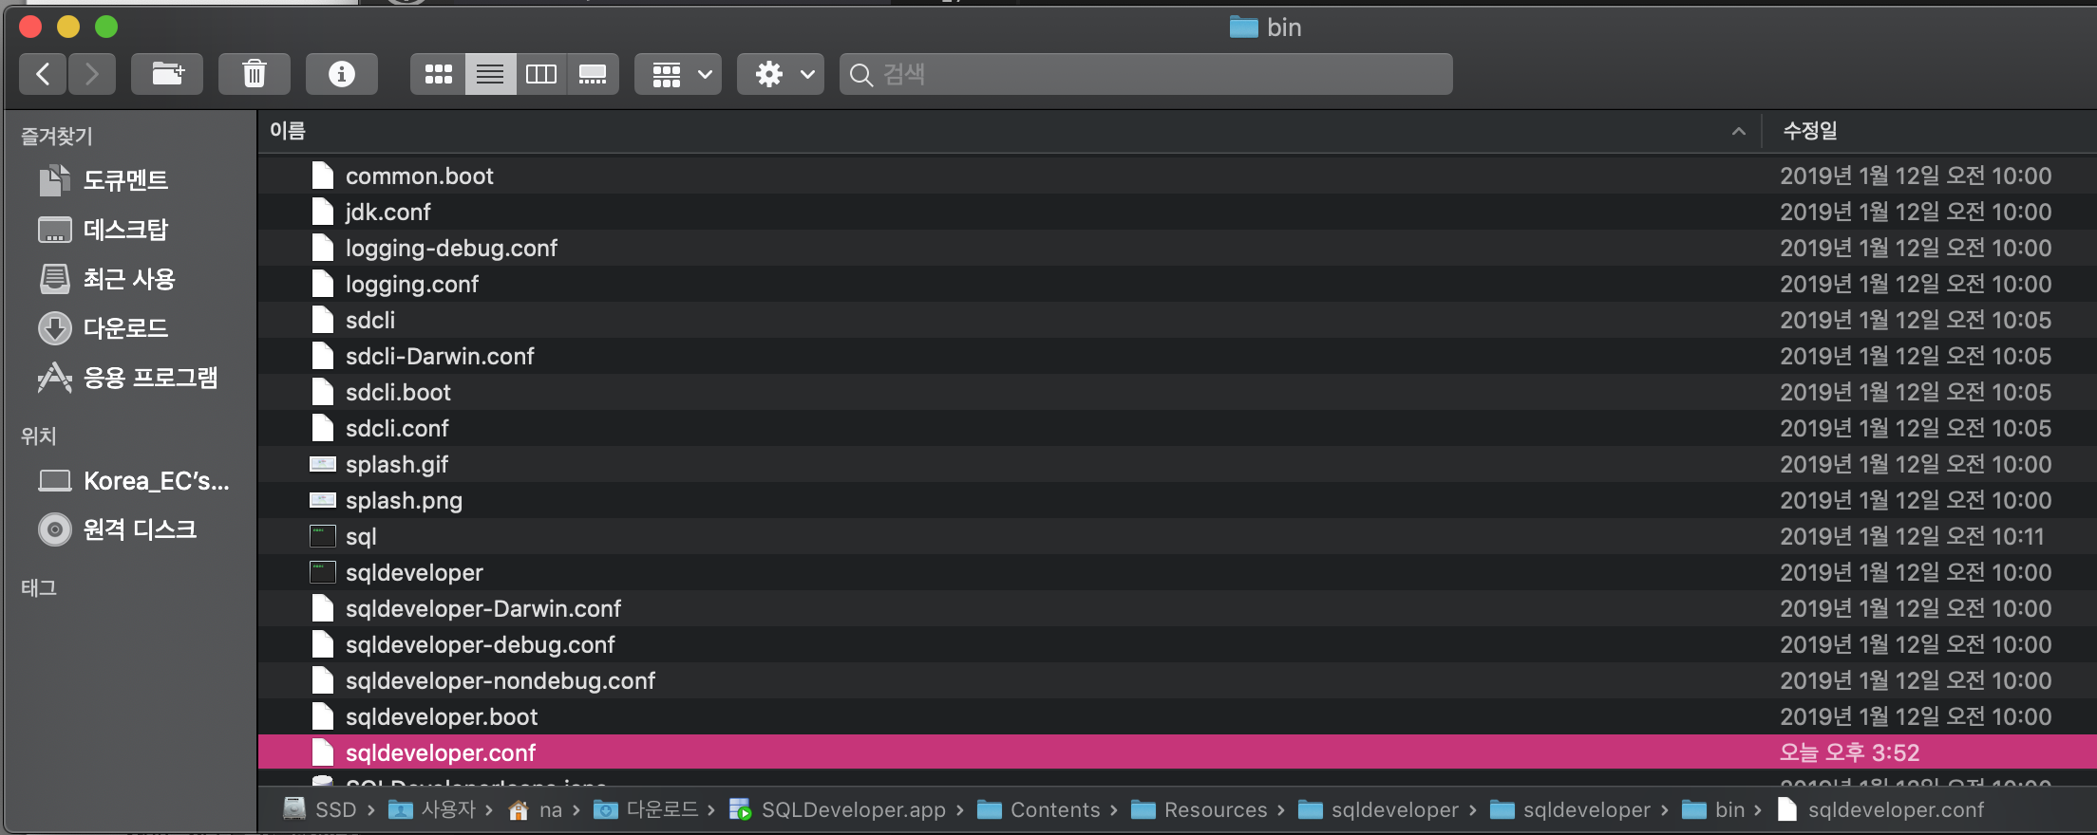
Task: Select 원격 디스크 in the sidebar
Action: click(140, 529)
